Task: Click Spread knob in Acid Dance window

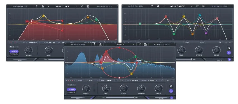Action: (x=199, y=50)
